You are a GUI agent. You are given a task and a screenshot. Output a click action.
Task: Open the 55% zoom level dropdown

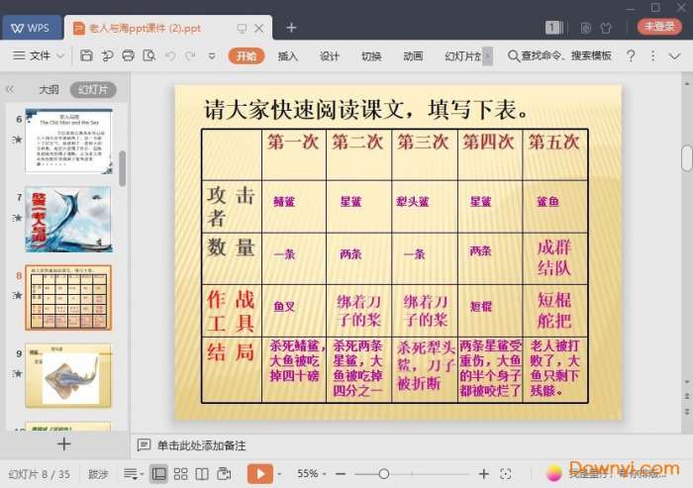click(312, 474)
